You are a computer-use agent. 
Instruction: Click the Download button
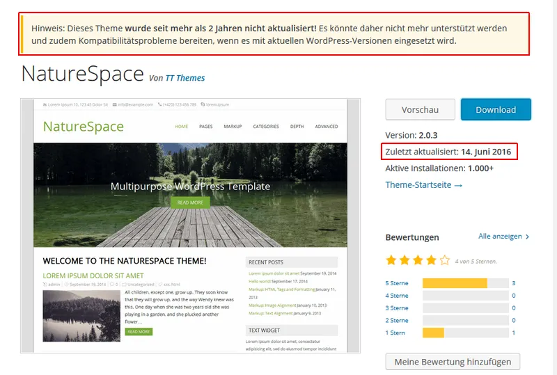click(496, 110)
